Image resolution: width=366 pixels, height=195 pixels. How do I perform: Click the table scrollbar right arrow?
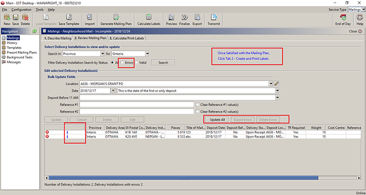coord(359,178)
